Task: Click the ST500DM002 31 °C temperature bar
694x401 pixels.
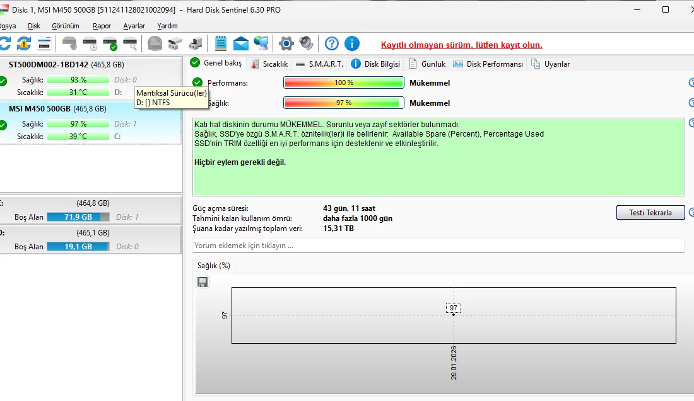Action: click(78, 93)
